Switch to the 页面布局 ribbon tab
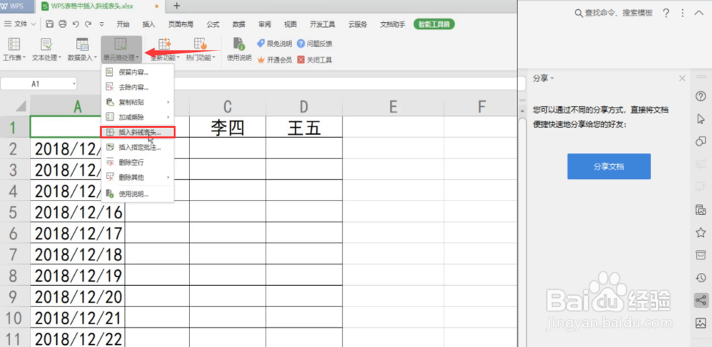This screenshot has width=712, height=347. tap(181, 24)
